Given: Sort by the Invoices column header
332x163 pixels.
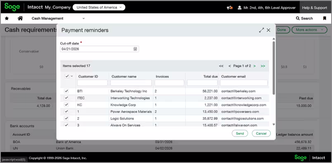Looking at the screenshot, I should click(162, 77).
